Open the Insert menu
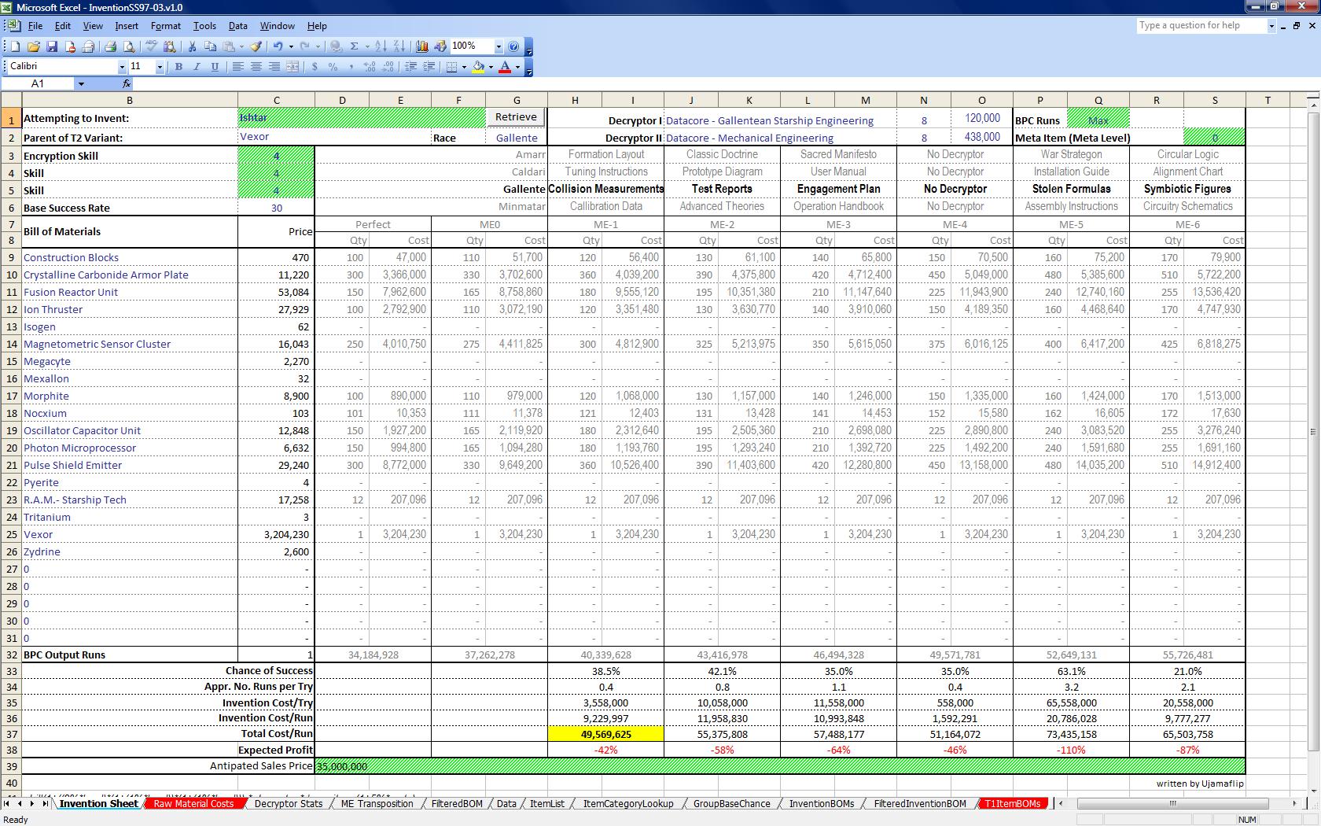The image size is (1321, 826). click(127, 26)
